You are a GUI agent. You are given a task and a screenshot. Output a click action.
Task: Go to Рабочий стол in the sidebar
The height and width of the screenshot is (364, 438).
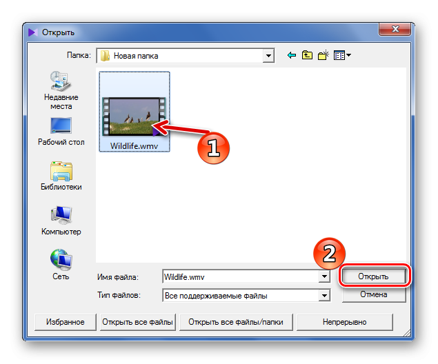click(61, 131)
